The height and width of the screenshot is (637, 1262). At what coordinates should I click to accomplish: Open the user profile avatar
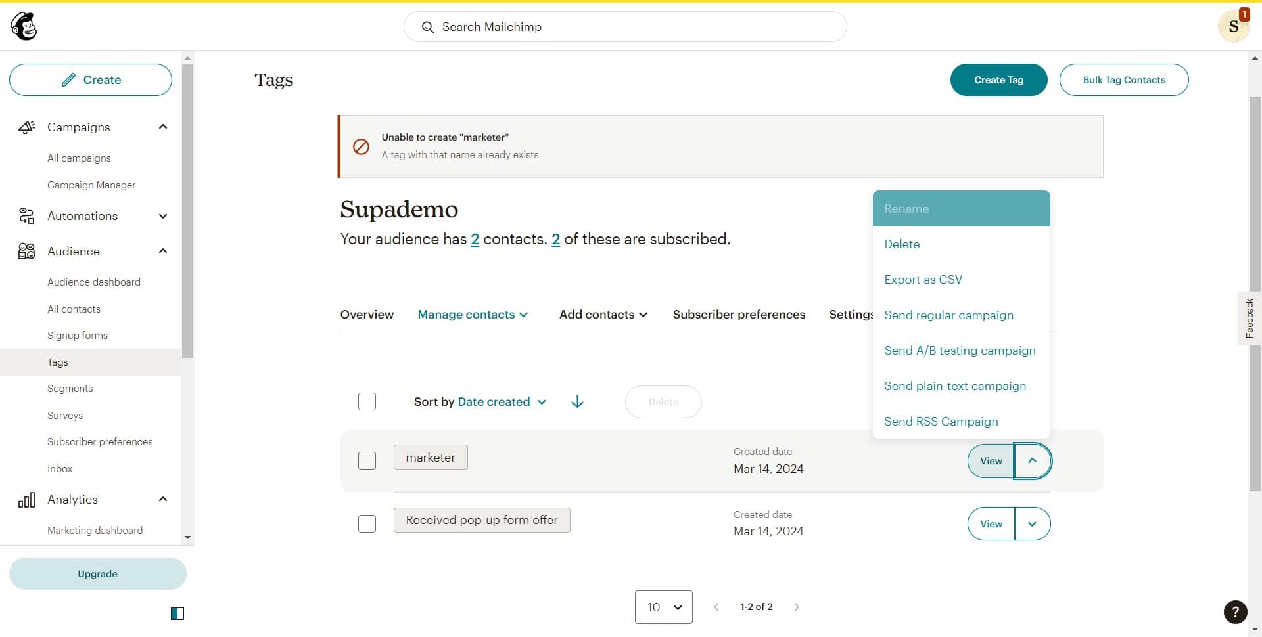(x=1233, y=27)
